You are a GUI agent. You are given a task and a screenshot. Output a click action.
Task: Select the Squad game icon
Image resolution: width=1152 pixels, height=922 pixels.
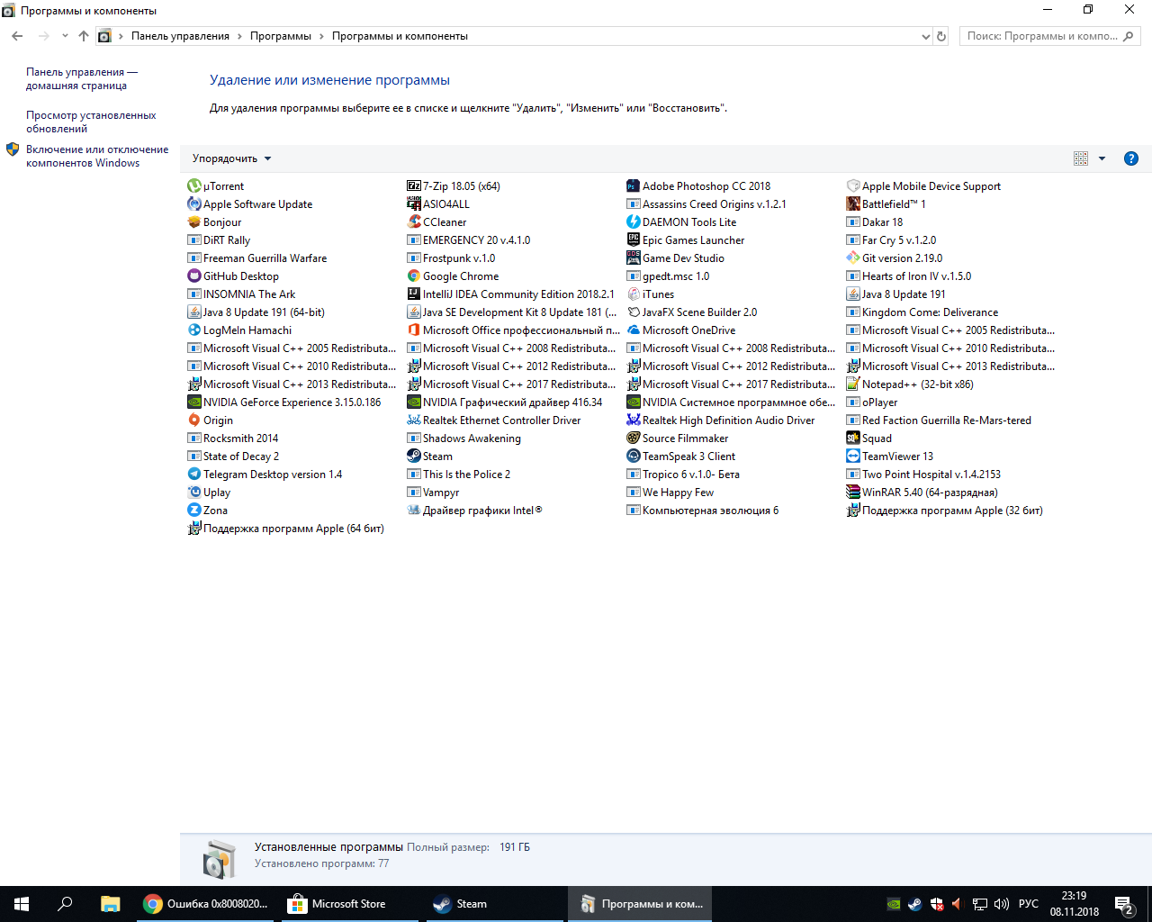(853, 438)
